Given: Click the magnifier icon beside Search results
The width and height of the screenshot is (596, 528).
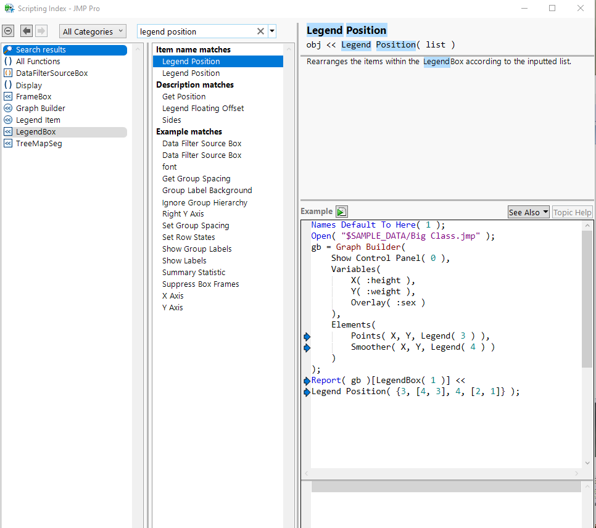Looking at the screenshot, I should (x=8, y=49).
